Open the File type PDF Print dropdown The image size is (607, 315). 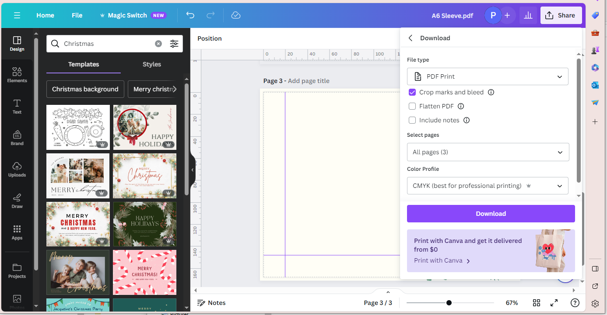point(488,76)
